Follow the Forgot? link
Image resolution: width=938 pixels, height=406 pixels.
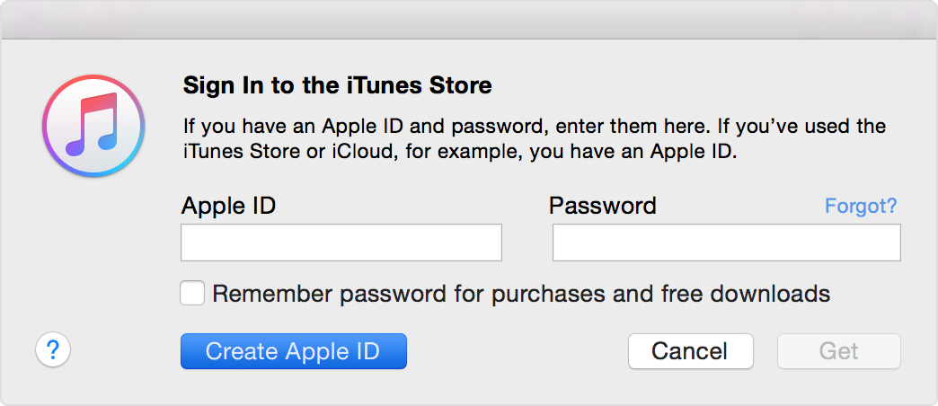pyautogui.click(x=861, y=206)
